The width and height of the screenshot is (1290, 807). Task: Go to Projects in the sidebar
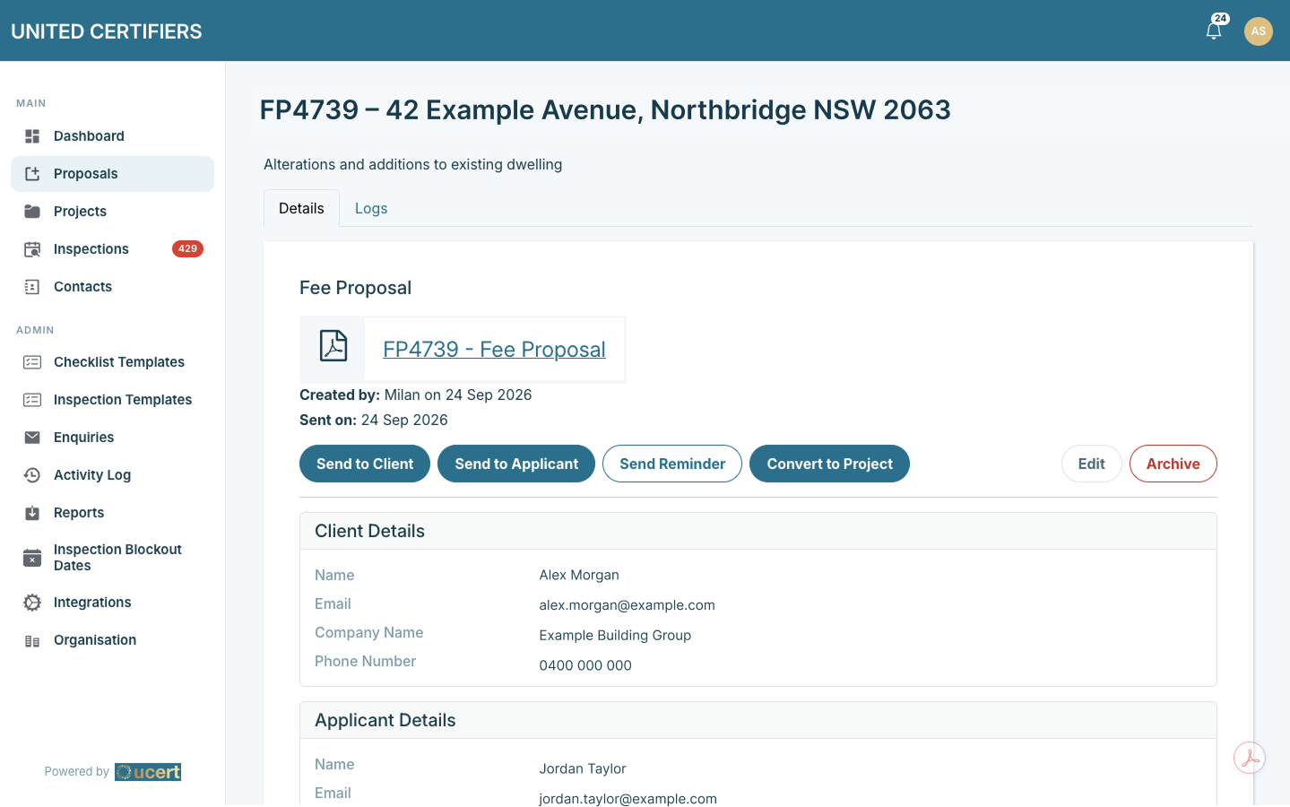[x=112, y=212]
